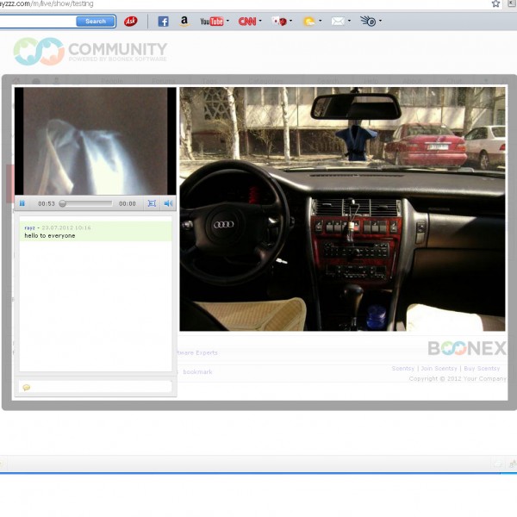
Task: Open the Scentsy footer link
Action: pyautogui.click(x=403, y=368)
